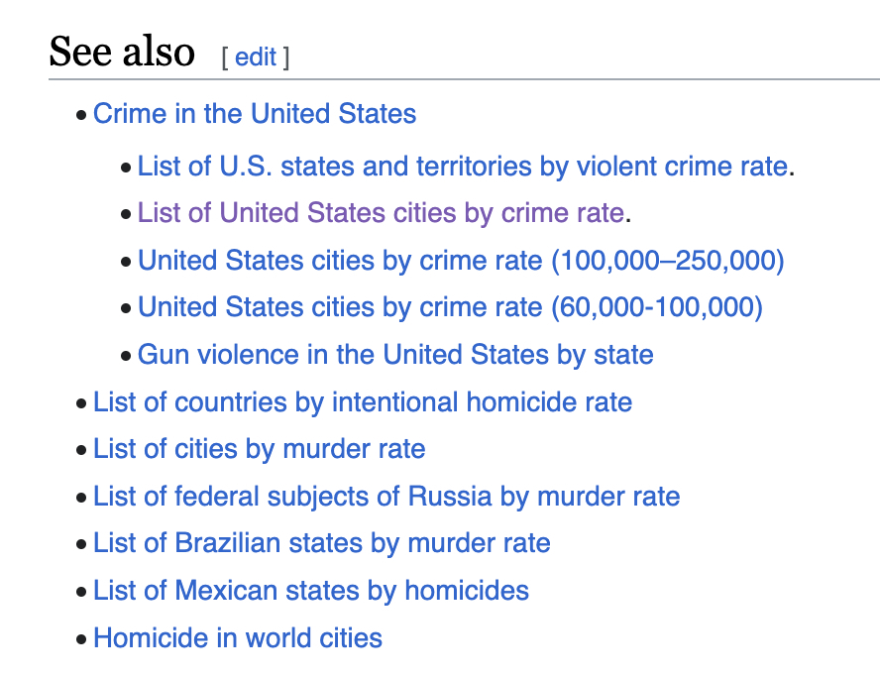This screenshot has height=678, width=880.
Task: Go to Gun violence in the United States by state
Action: (395, 355)
